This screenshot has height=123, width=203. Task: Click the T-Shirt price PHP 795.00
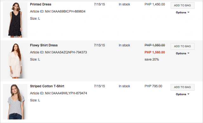pos(153,86)
